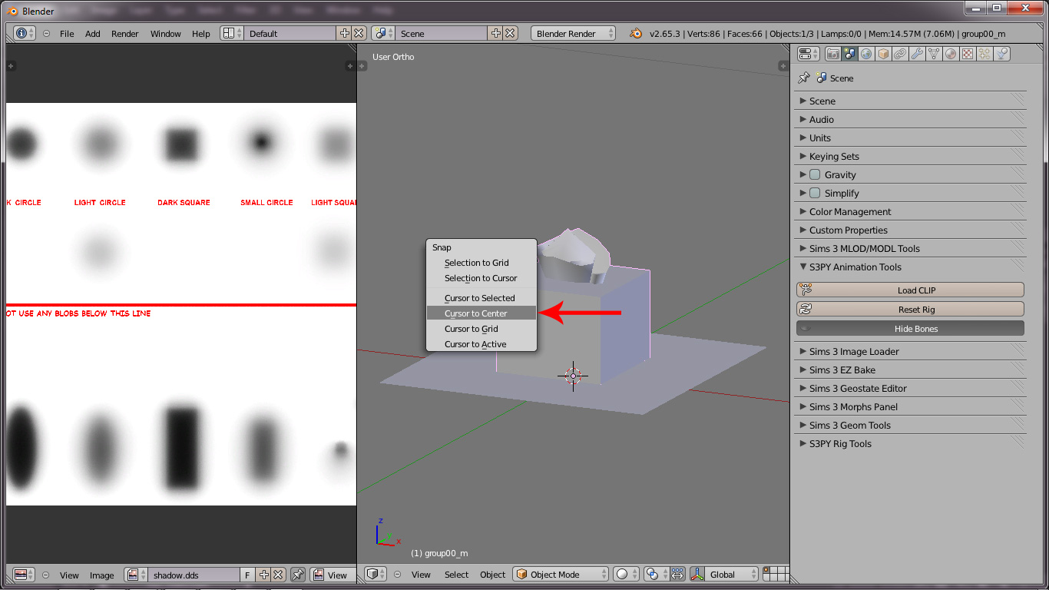Expand the Color Management panel

(x=850, y=212)
